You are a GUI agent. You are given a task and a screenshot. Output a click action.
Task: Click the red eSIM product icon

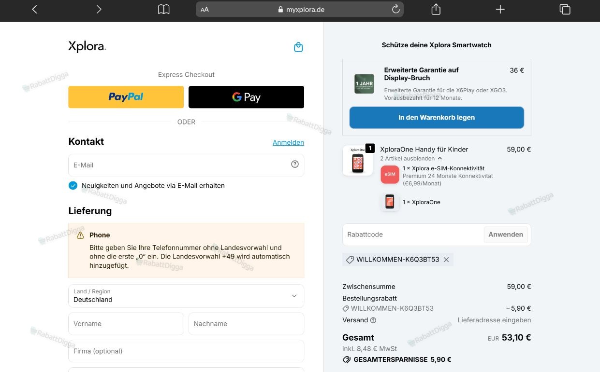pyautogui.click(x=390, y=174)
